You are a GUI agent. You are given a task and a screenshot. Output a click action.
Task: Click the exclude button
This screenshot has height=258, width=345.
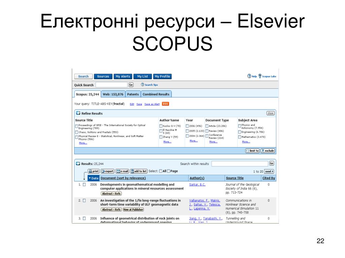coord(268,151)
